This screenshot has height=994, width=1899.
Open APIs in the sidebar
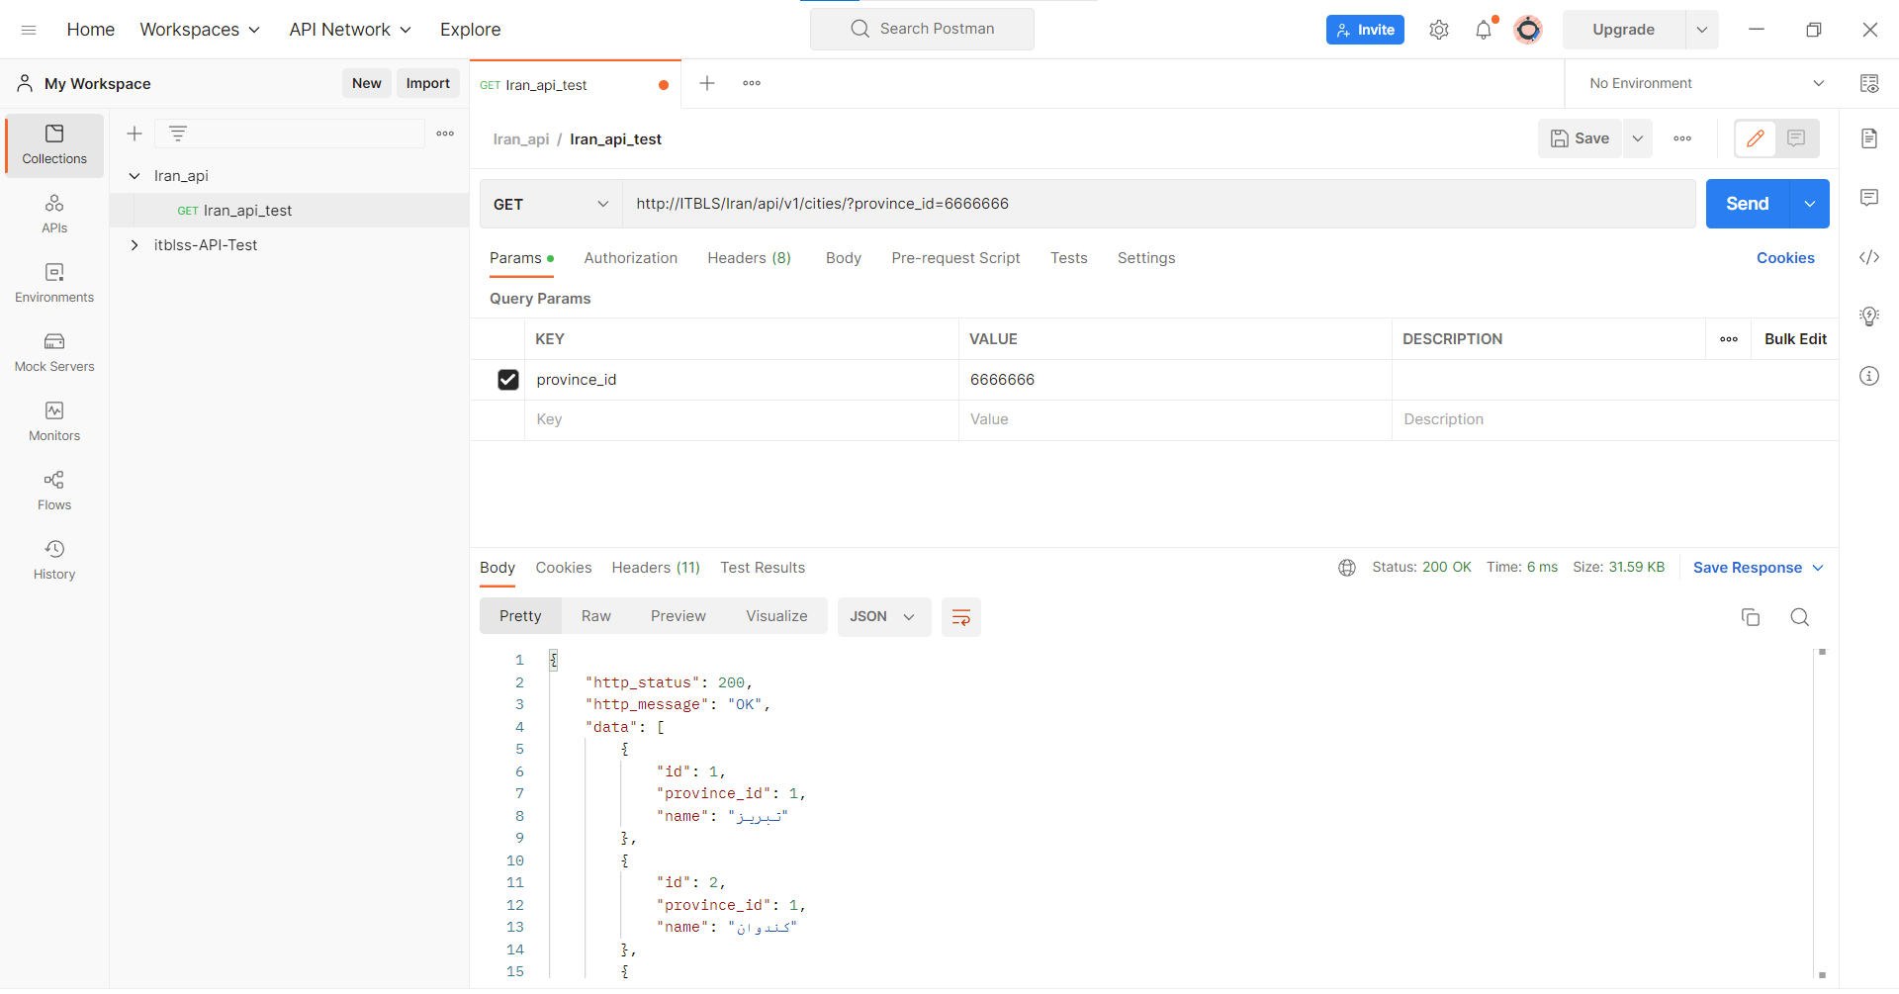pos(54,214)
